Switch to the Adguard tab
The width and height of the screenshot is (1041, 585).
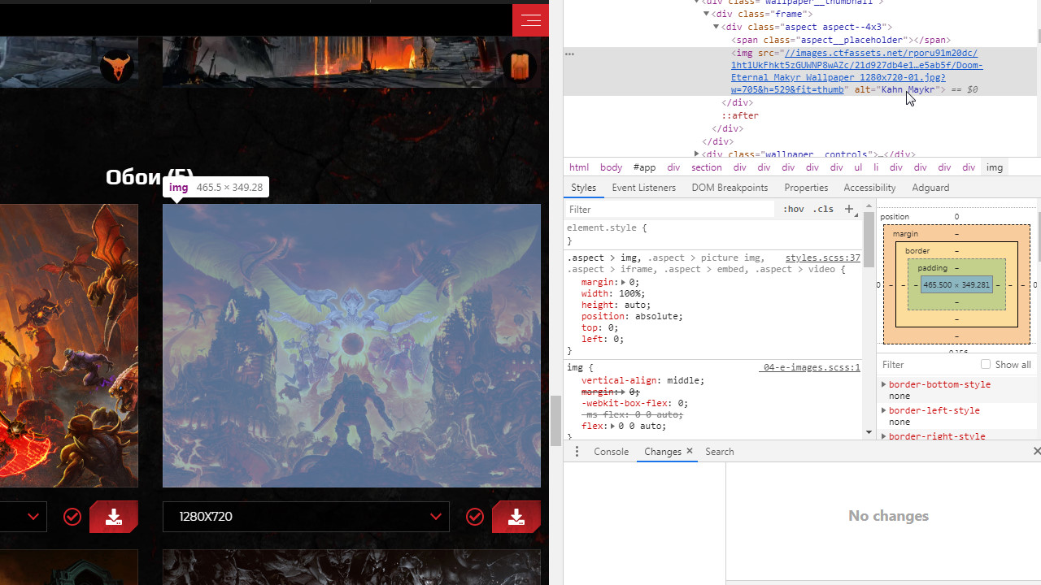(x=930, y=188)
